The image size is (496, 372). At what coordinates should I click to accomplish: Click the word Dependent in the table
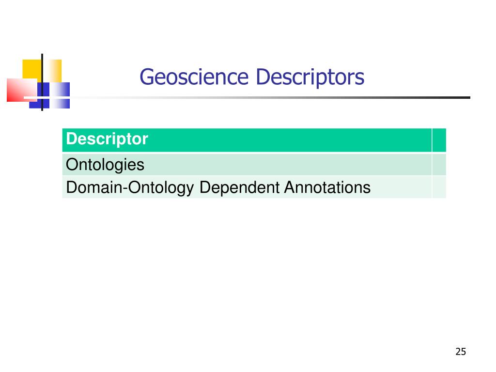(239, 188)
